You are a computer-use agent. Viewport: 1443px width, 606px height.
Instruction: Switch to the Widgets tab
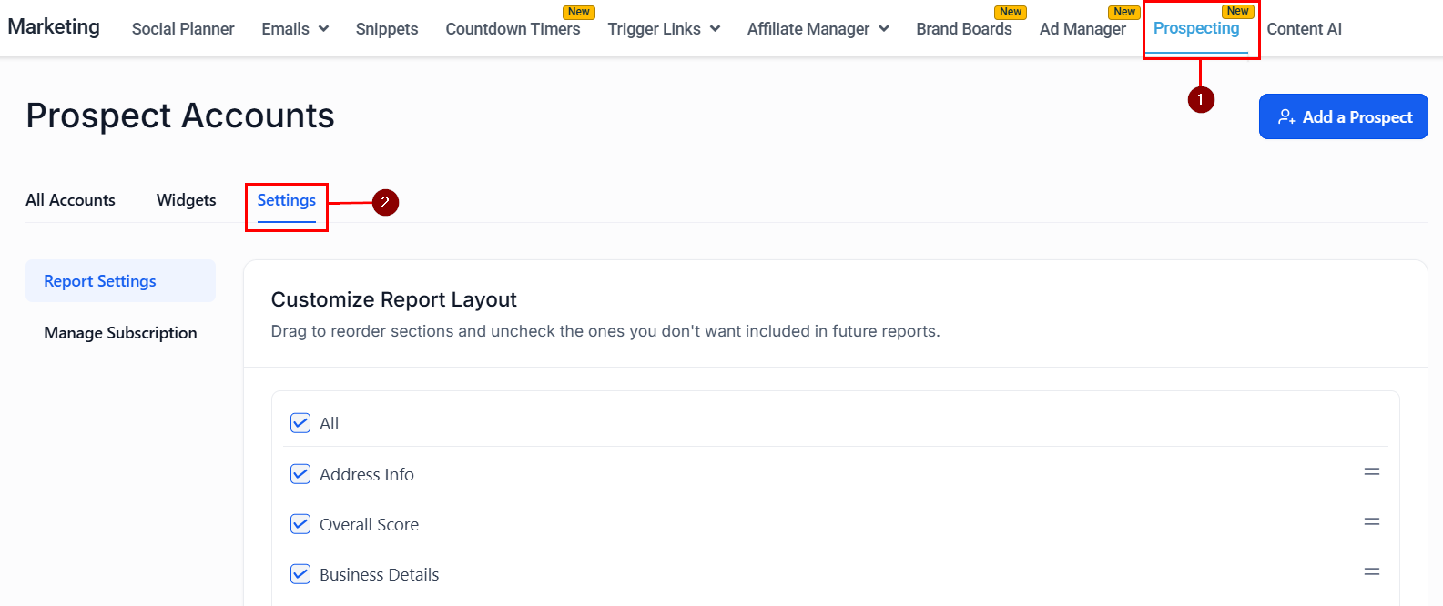[x=186, y=200]
